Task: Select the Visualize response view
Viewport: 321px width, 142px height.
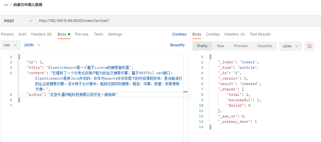Action: (265, 46)
